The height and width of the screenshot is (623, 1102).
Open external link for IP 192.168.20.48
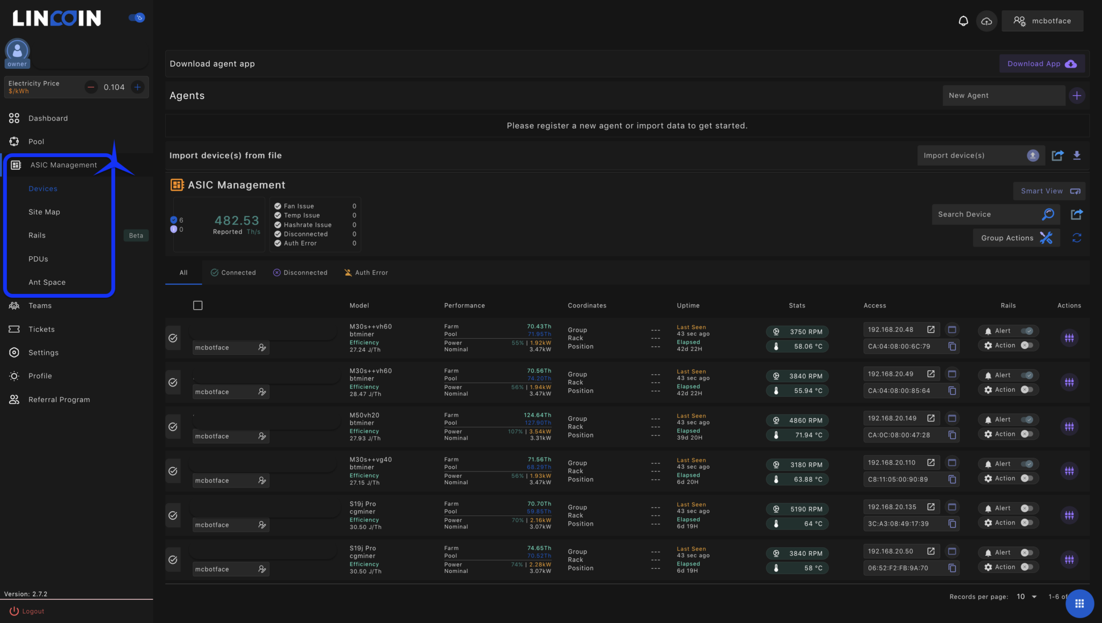(930, 329)
